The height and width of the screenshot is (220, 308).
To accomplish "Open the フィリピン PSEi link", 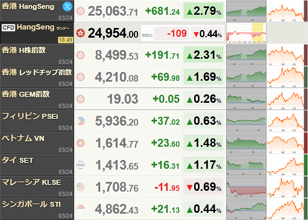I will [30, 116].
